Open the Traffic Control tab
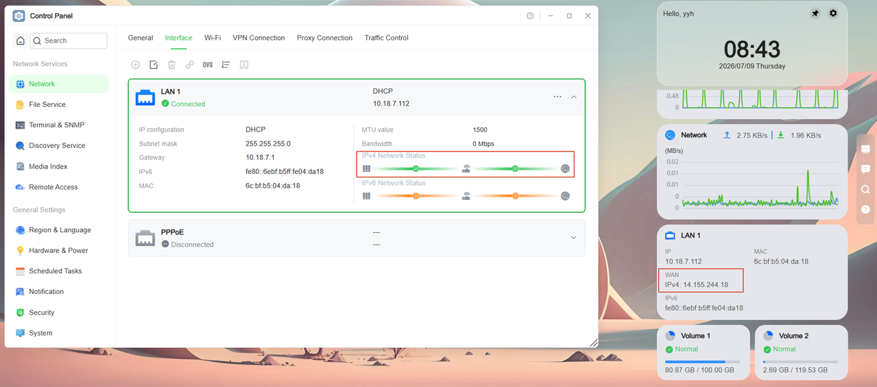Viewport: 877px width, 387px height. point(386,38)
